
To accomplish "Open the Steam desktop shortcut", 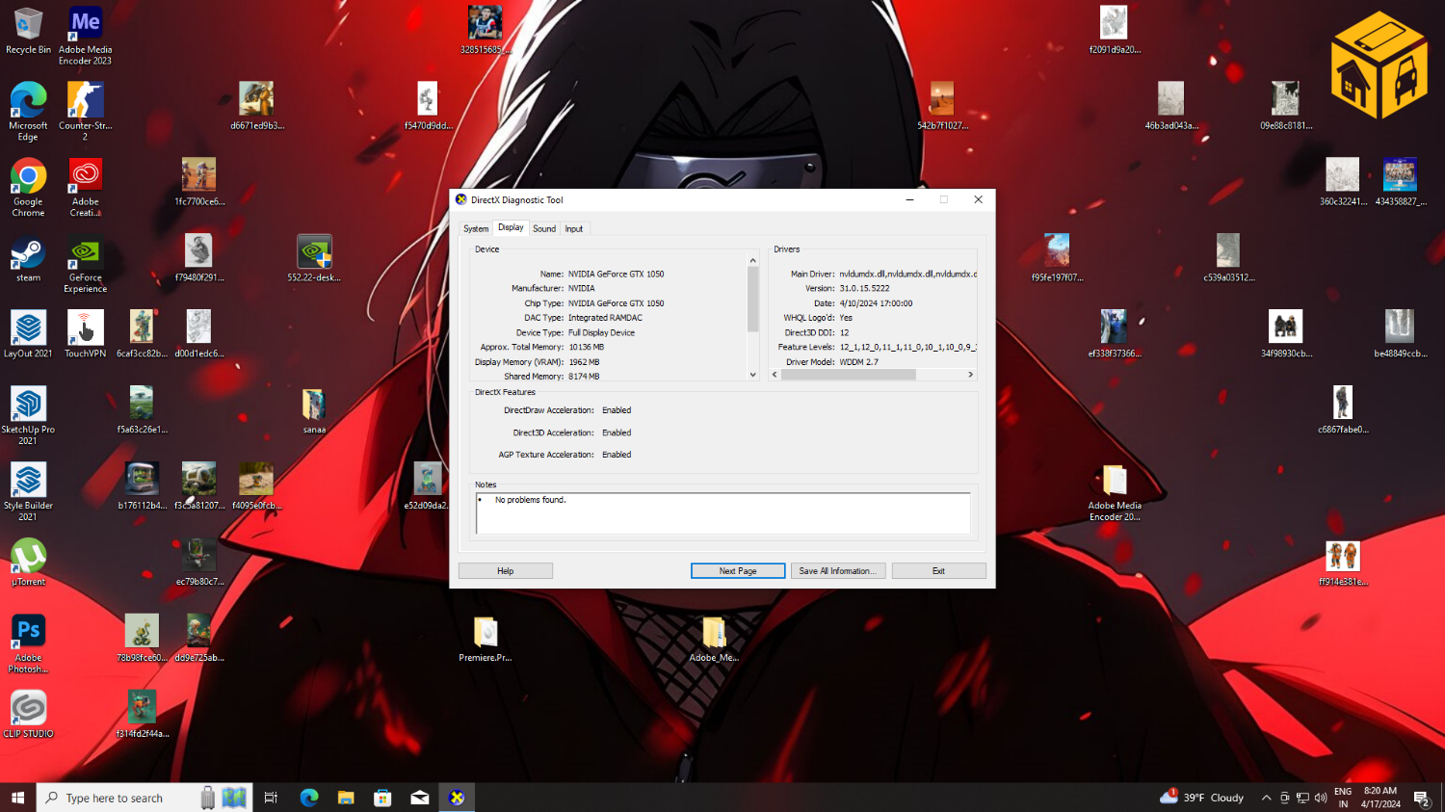I will point(28,258).
